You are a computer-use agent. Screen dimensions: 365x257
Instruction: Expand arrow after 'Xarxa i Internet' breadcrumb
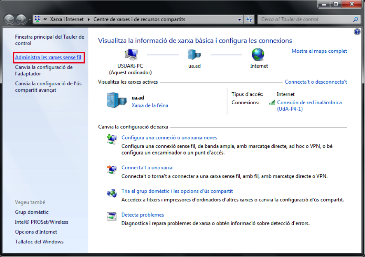[x=89, y=19]
